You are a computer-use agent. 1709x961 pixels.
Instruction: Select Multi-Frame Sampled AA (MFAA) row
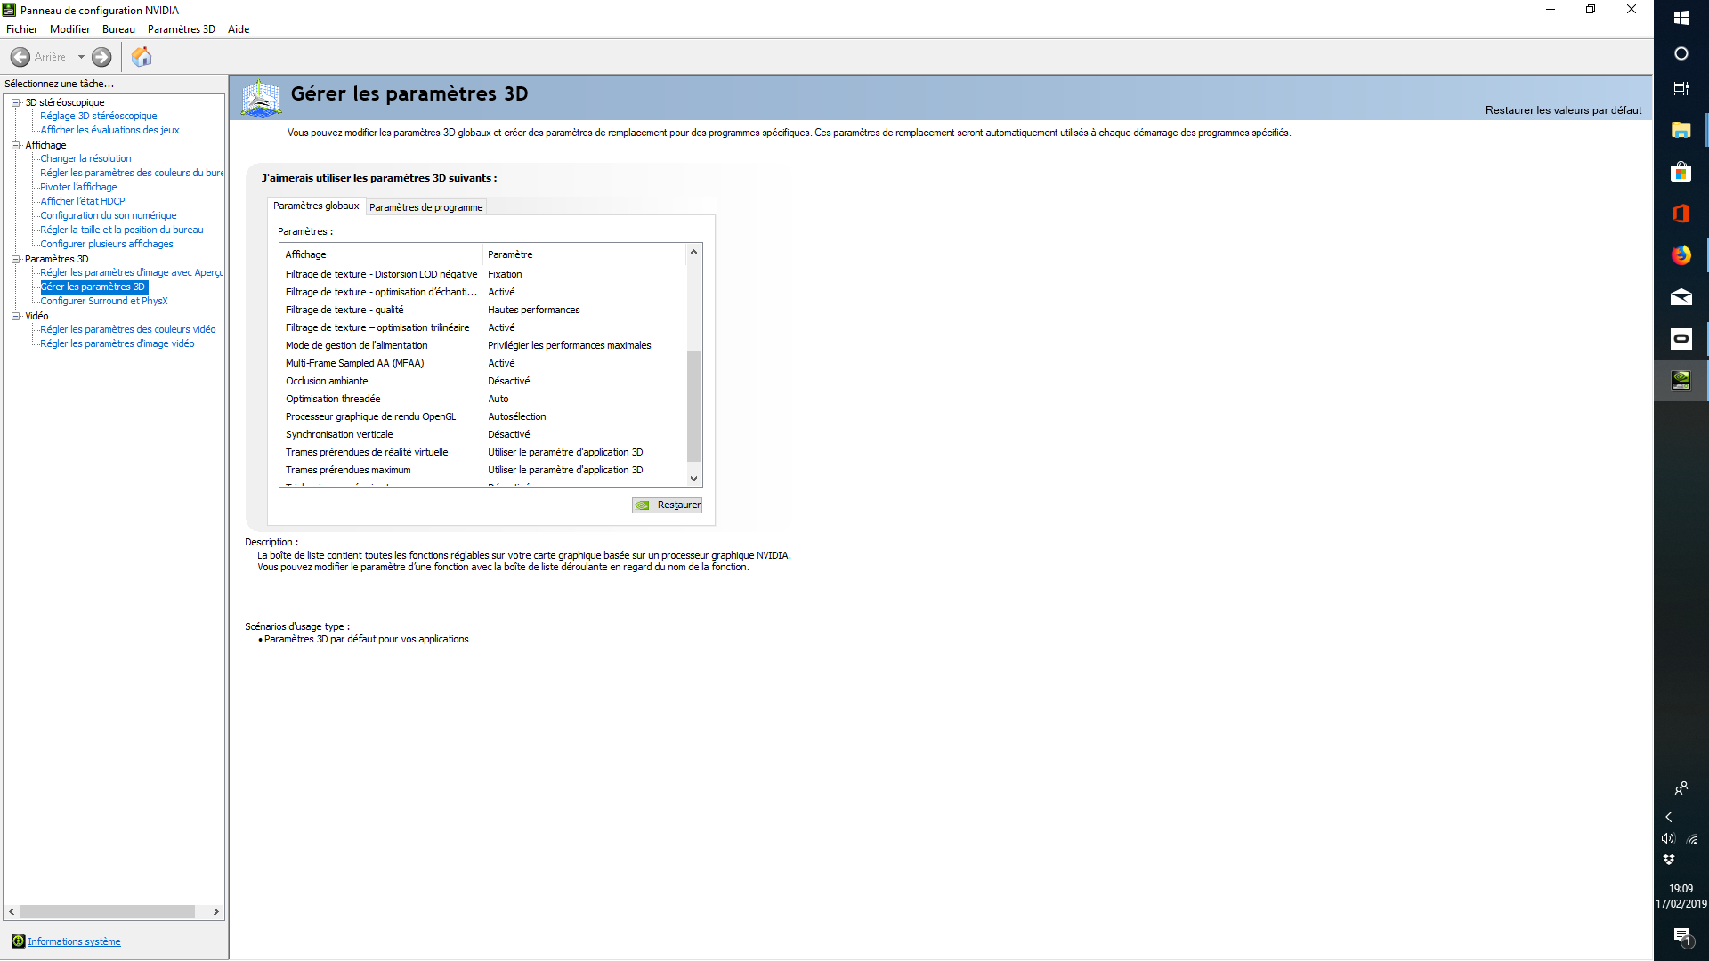pos(483,363)
